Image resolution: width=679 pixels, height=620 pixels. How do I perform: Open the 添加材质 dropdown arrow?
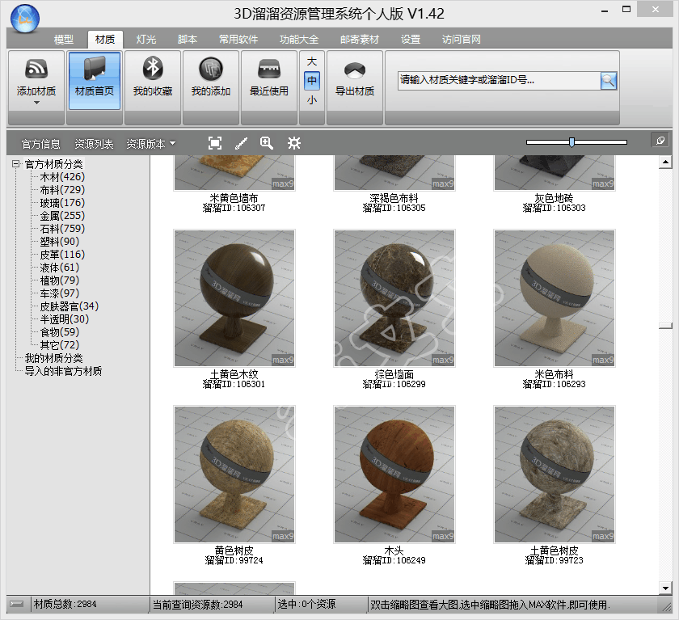pyautogui.click(x=36, y=103)
